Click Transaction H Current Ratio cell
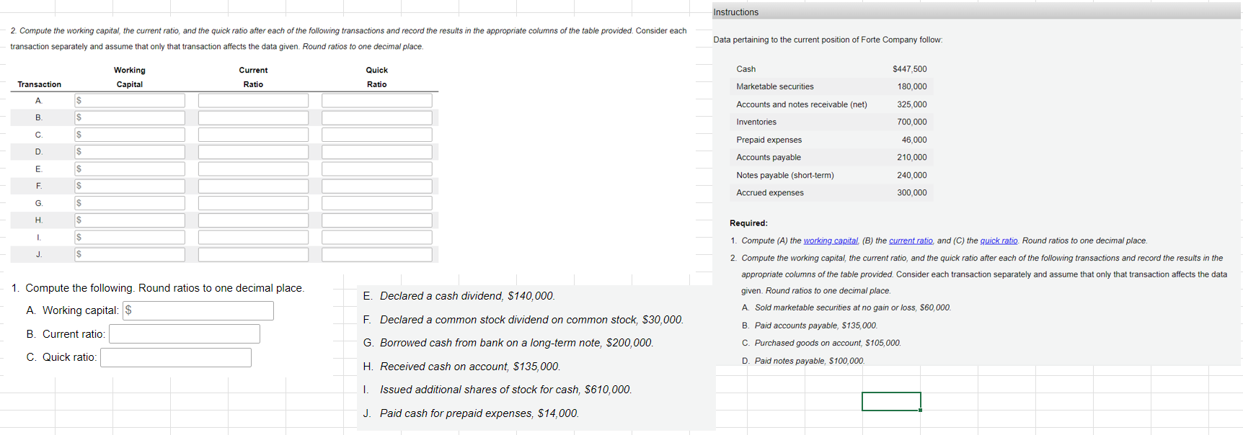 [252, 220]
